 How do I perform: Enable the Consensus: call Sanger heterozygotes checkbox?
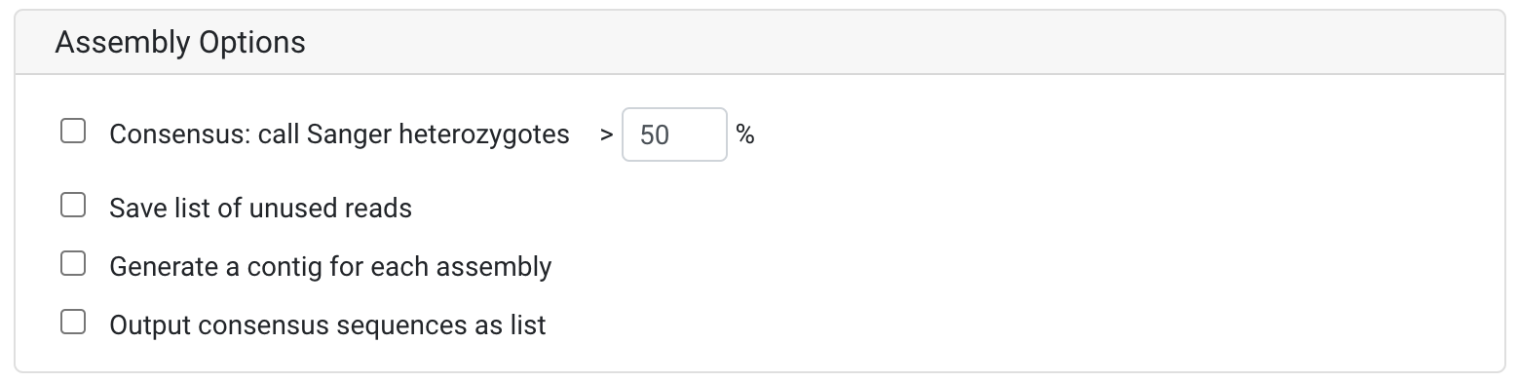pyautogui.click(x=73, y=131)
